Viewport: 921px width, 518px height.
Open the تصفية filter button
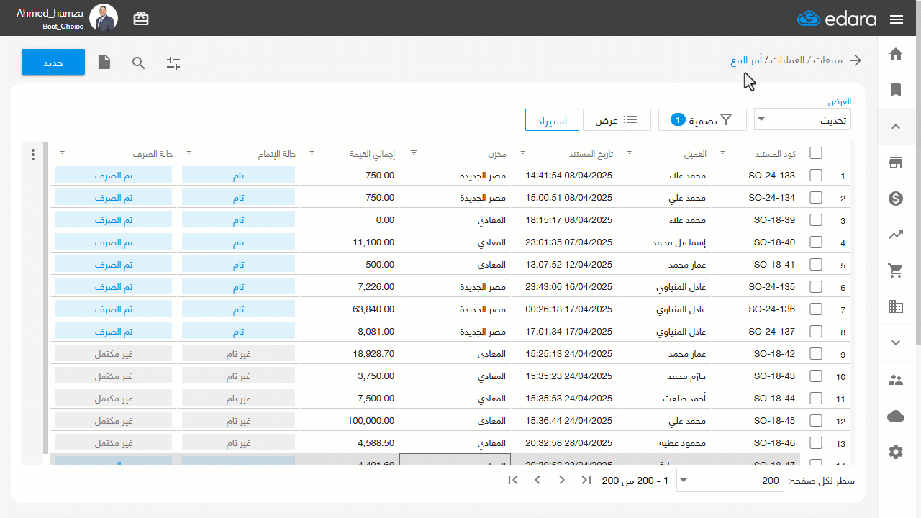(x=702, y=120)
